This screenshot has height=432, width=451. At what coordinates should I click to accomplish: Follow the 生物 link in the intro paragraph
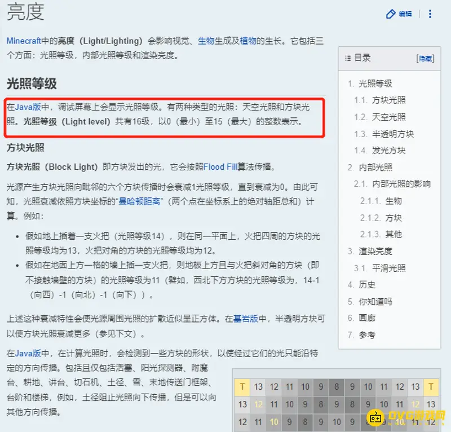click(x=206, y=41)
